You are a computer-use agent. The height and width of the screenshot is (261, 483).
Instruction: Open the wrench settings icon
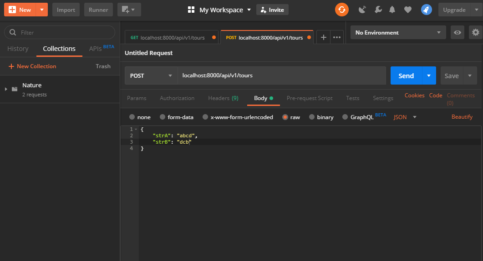pos(378,10)
